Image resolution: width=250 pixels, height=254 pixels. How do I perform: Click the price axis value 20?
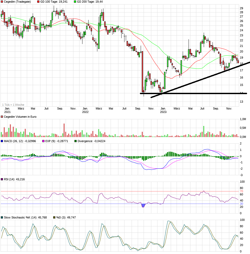241,51
